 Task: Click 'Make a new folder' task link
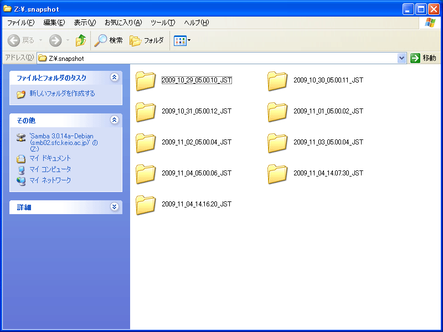(x=61, y=94)
